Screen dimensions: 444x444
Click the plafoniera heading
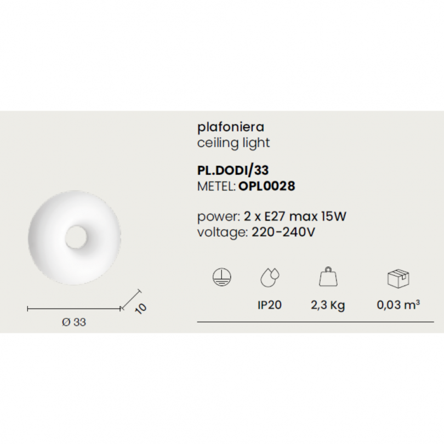(230, 127)
